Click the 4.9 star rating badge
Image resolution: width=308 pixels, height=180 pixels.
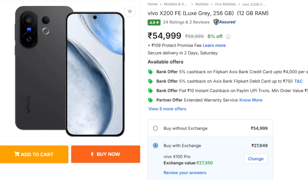(x=154, y=22)
